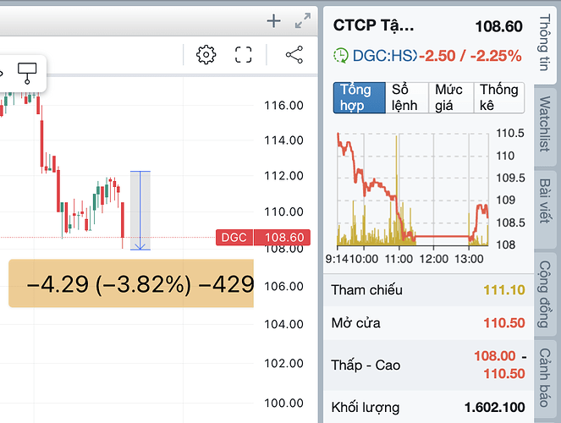Open chart settings gear

pyautogui.click(x=205, y=55)
